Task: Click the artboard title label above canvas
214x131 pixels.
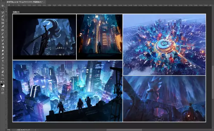Action: click(16, 12)
